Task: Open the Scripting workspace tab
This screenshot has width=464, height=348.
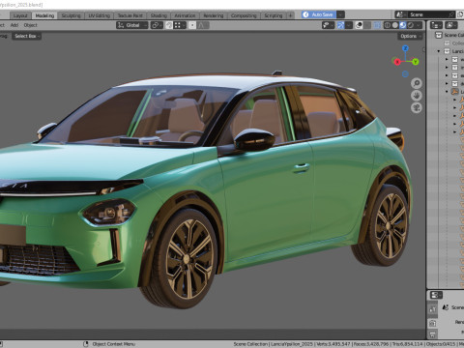Action: (x=274, y=15)
